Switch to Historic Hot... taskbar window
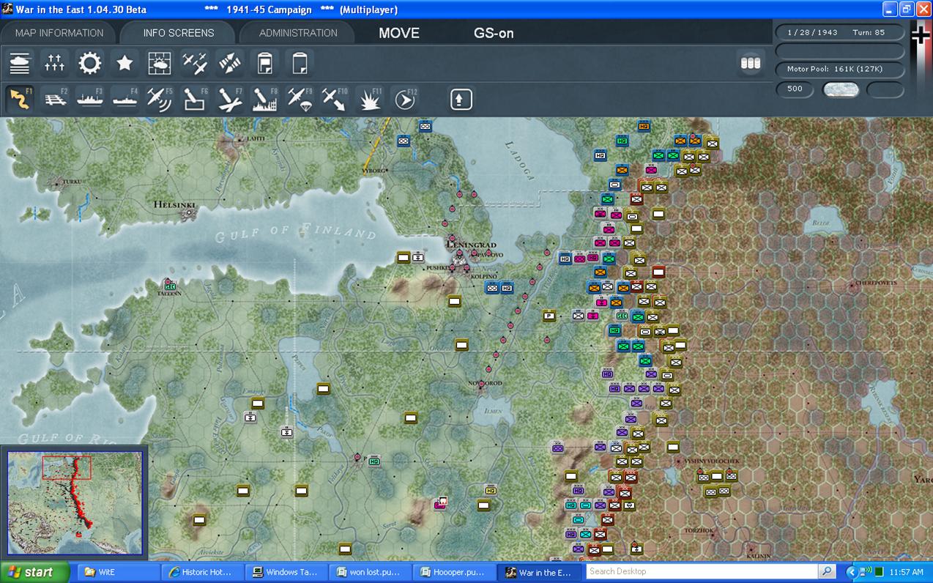The image size is (933, 583). click(201, 572)
